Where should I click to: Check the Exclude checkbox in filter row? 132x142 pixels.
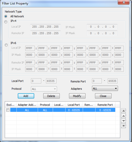point(8,110)
